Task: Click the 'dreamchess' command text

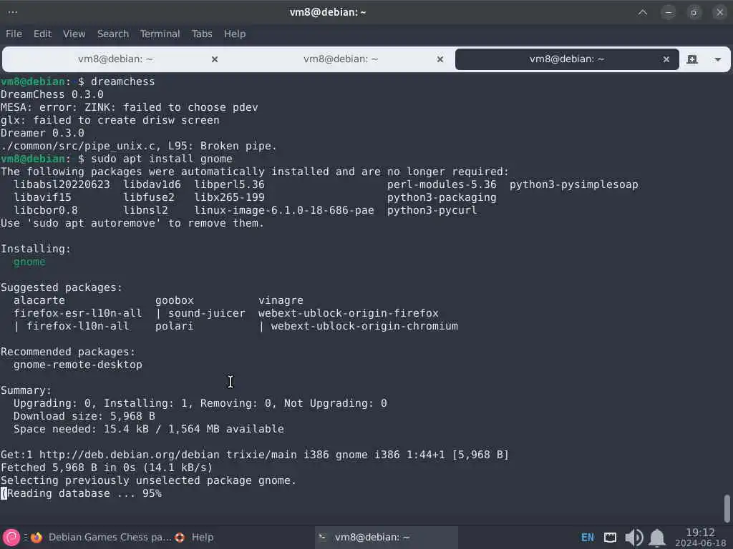Action: coord(122,81)
